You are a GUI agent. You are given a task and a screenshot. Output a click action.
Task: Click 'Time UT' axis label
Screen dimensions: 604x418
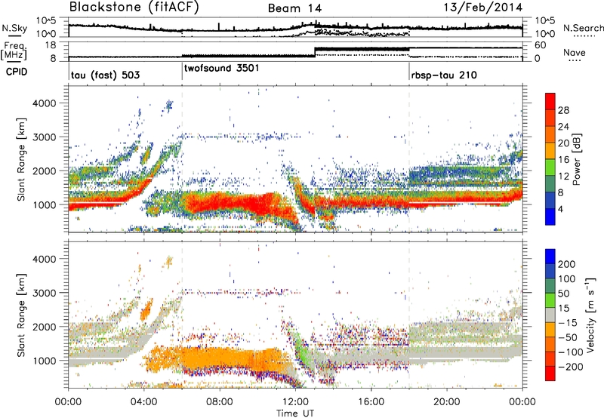tap(295, 413)
